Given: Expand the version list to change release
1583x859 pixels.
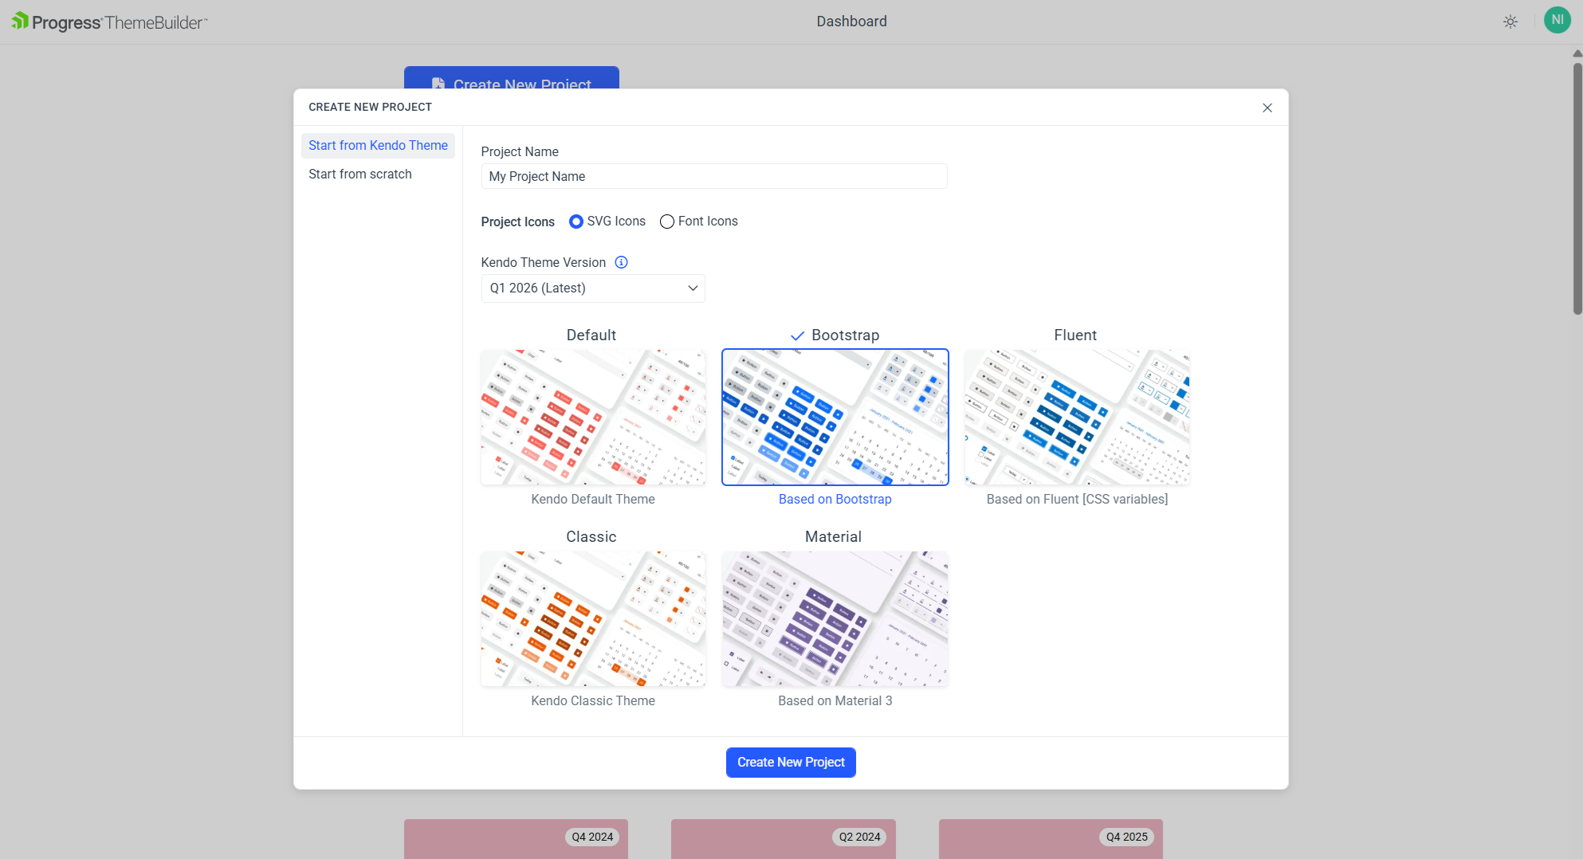Looking at the screenshot, I should click(x=593, y=288).
